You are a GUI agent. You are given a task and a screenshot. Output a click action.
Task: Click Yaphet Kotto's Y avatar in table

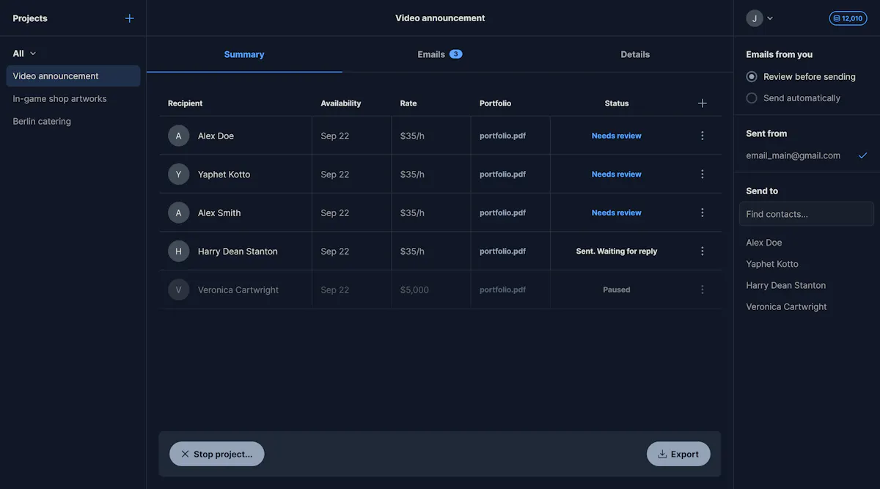click(178, 174)
